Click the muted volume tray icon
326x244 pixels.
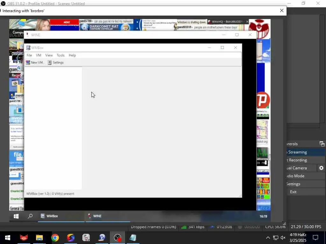(x=283, y=238)
